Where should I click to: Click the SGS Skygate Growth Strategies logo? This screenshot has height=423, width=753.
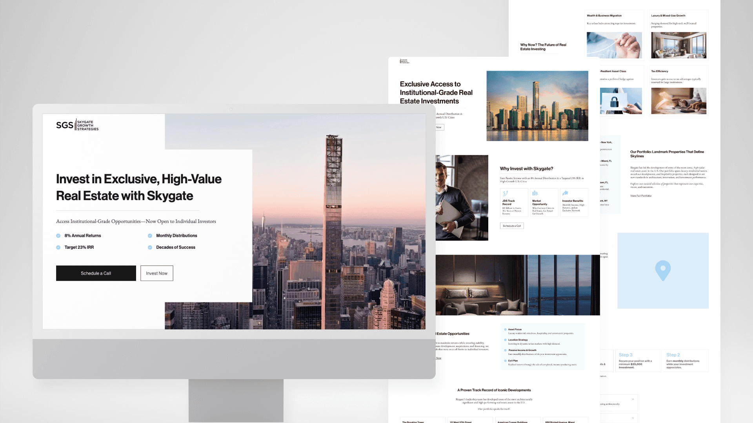[77, 125]
